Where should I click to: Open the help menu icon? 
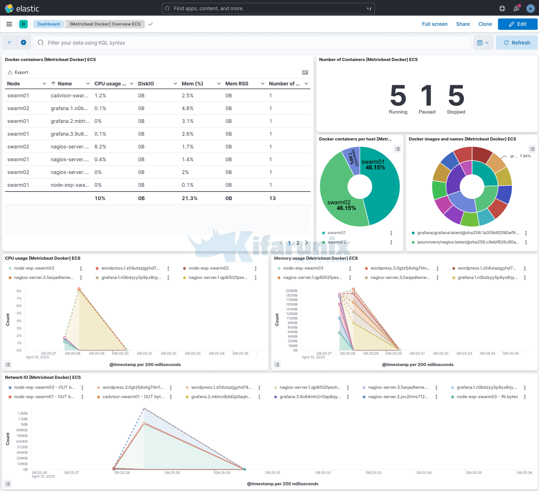click(502, 9)
